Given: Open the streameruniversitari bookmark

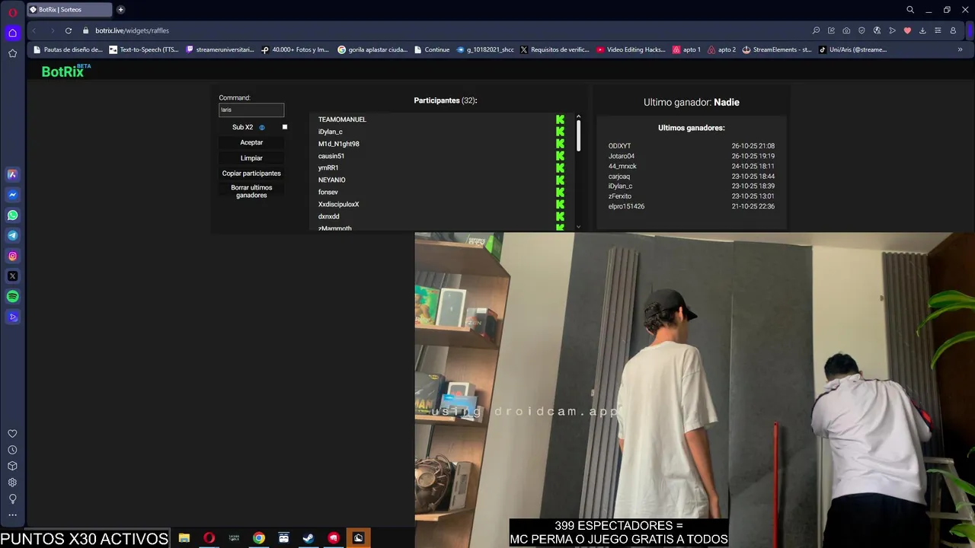Looking at the screenshot, I should point(220,49).
